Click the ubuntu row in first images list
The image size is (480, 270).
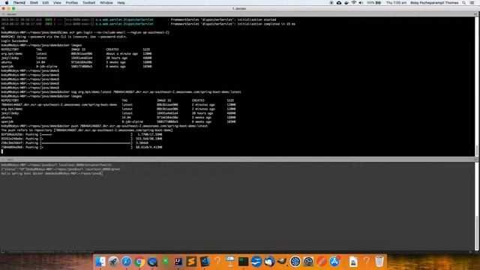click(76, 62)
